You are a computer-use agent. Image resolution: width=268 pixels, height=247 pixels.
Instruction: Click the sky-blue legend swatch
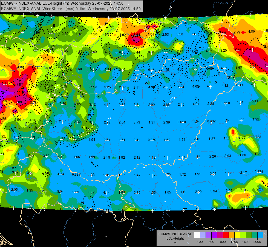[261, 235]
